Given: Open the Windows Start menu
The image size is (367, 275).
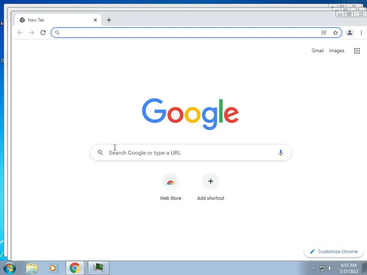Looking at the screenshot, I should point(10,268).
